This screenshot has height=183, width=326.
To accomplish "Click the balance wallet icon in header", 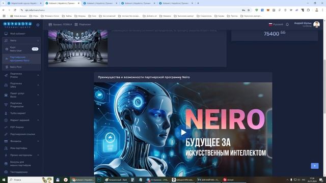I will pos(50,24).
